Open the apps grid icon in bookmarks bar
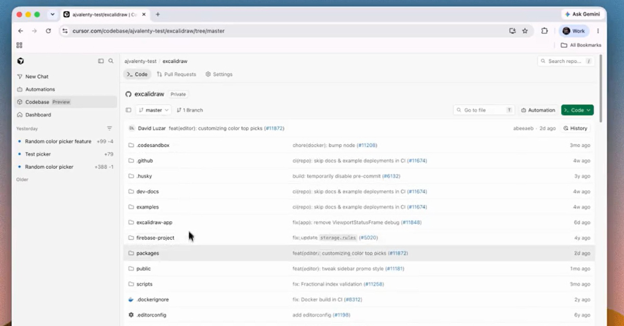This screenshot has height=326, width=624. pos(19,45)
